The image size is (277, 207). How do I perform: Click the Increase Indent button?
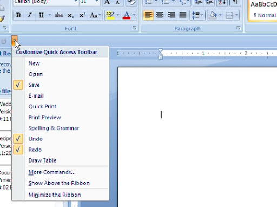click(x=210, y=2)
